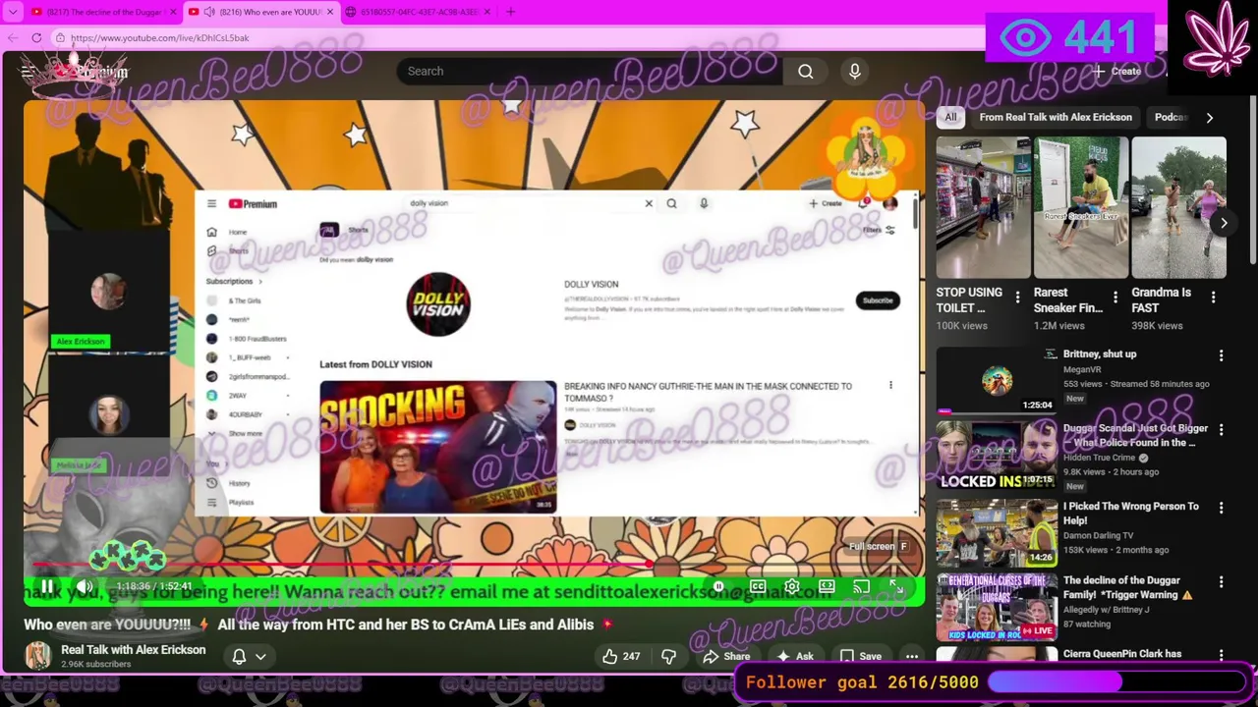Dislike the video with the thumbs down icon
Viewport: 1258px width, 707px height.
click(x=669, y=656)
